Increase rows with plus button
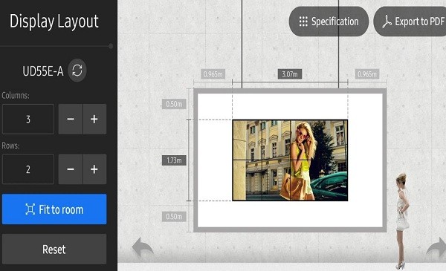 click(x=94, y=169)
